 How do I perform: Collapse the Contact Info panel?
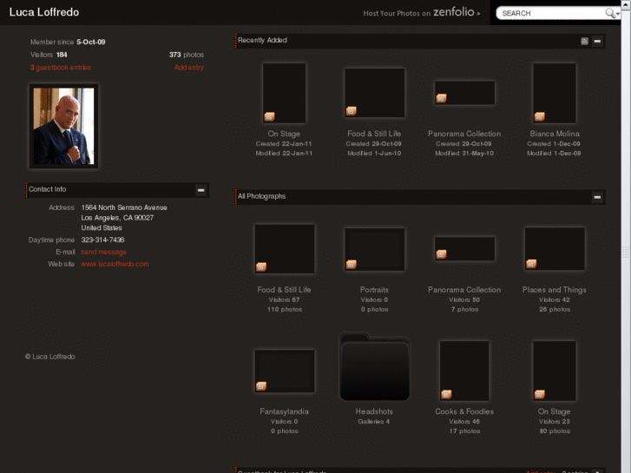pos(200,189)
